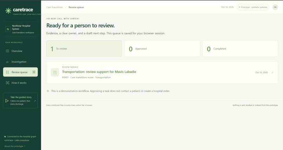
Task: Click the Oct 10, 2026 header date
Action: click(x=228, y=7)
